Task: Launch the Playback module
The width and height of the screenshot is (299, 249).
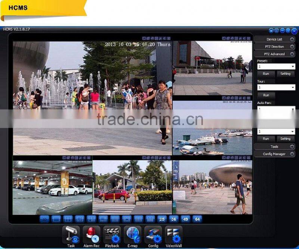Action: pos(112,235)
